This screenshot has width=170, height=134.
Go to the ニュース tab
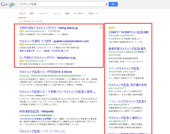[x=57, y=13]
